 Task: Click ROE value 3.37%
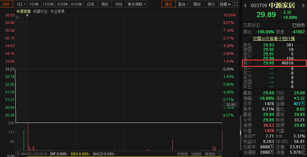(299, 136)
